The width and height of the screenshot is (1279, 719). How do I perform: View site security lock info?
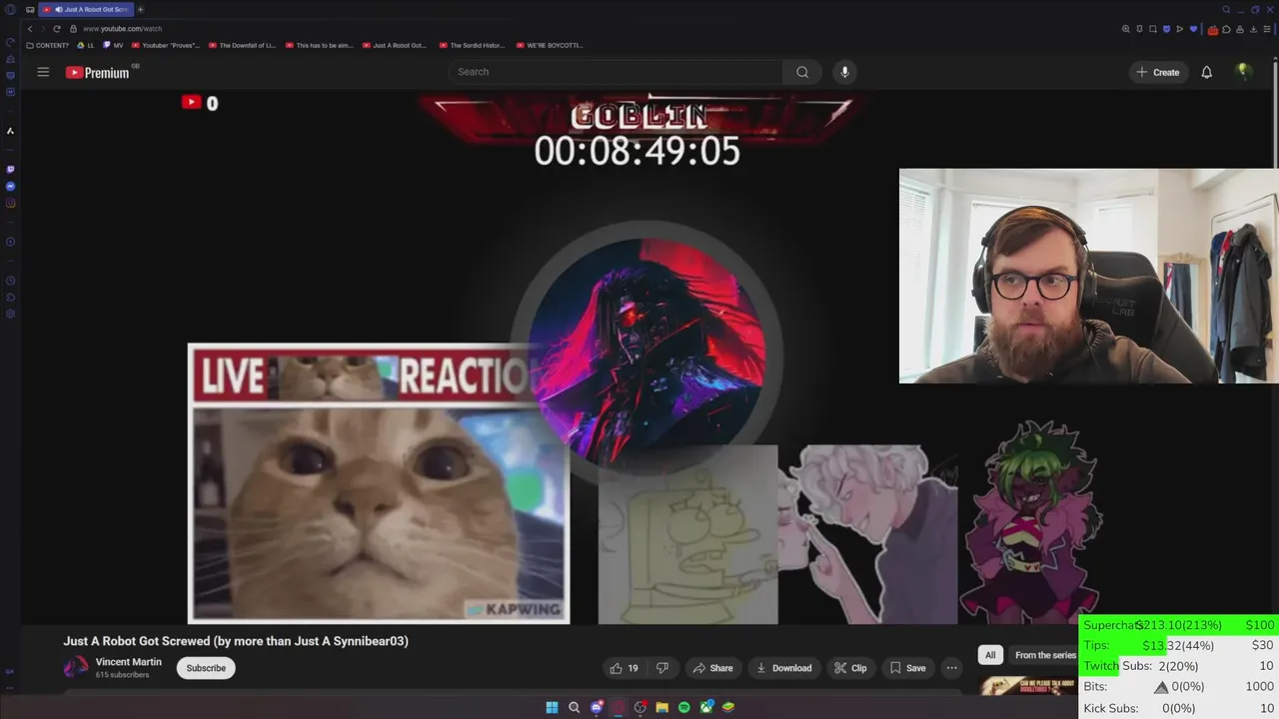pyautogui.click(x=73, y=29)
